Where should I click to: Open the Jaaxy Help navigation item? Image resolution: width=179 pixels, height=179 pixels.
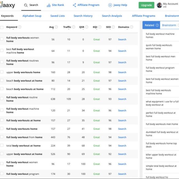coord(117,5)
